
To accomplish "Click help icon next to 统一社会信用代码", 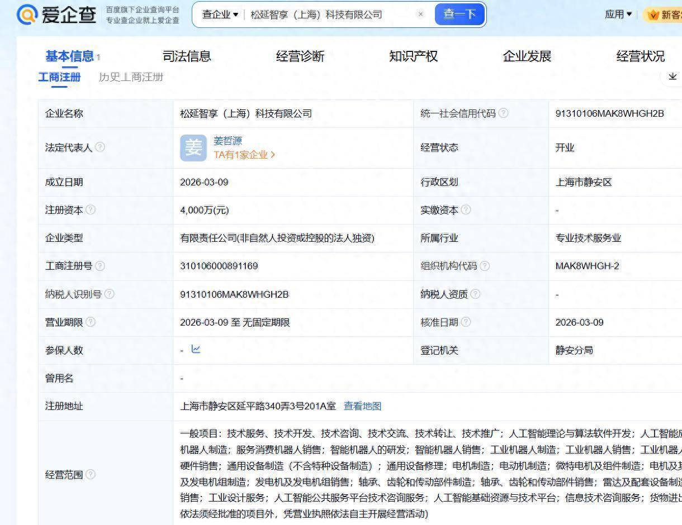I will 504,113.
